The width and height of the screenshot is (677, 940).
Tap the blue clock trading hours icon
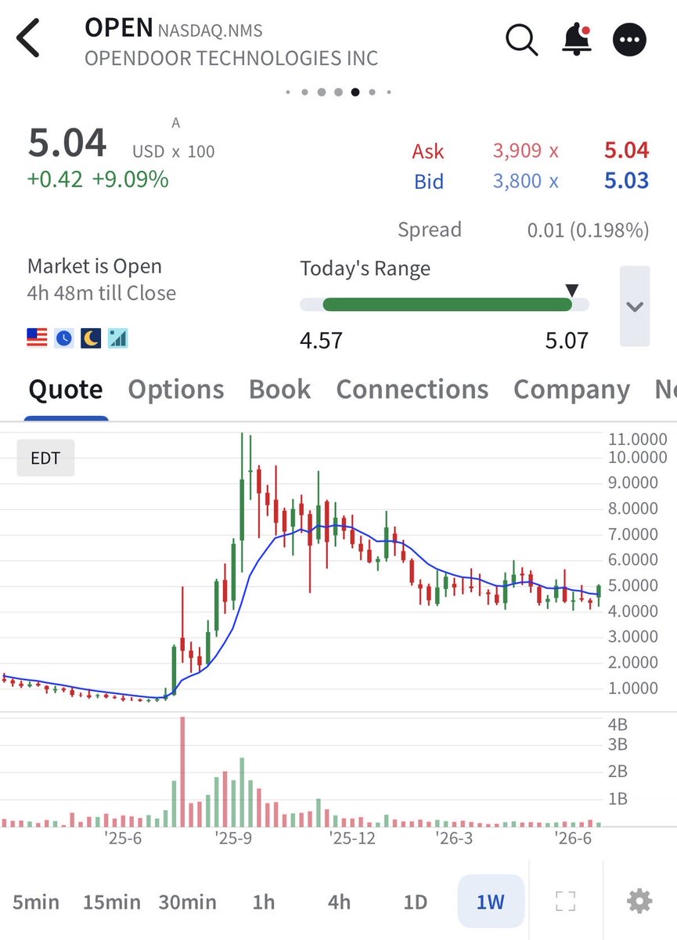click(x=63, y=338)
